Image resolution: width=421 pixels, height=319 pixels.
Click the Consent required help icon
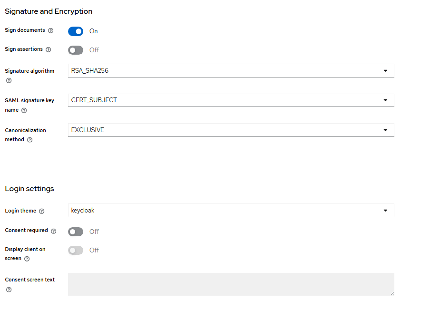coord(53,231)
